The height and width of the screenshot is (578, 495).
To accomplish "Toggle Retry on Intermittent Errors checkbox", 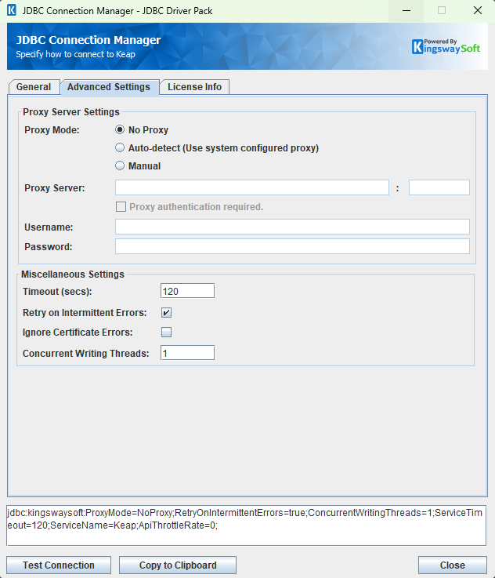I will pyautogui.click(x=166, y=313).
